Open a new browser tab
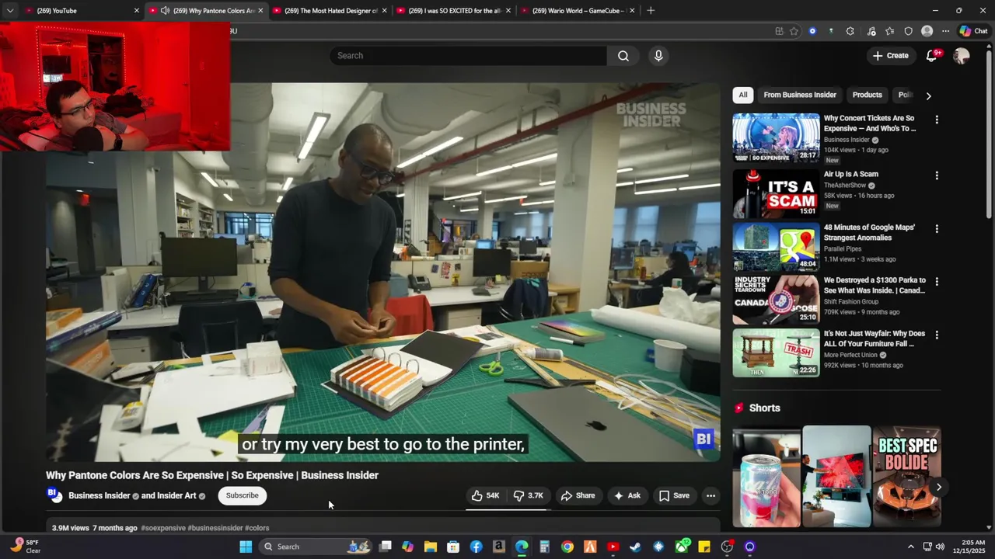Screen dimensions: 995x559 pos(651,11)
